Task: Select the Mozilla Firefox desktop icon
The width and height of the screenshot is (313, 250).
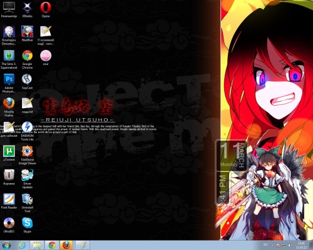Action: [x=9, y=107]
